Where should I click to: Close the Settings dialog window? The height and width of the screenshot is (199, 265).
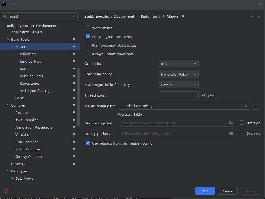[260, 4]
